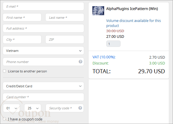173x124 pixels.
Task: Click the TOTAL: label
Action: [x=102, y=71]
